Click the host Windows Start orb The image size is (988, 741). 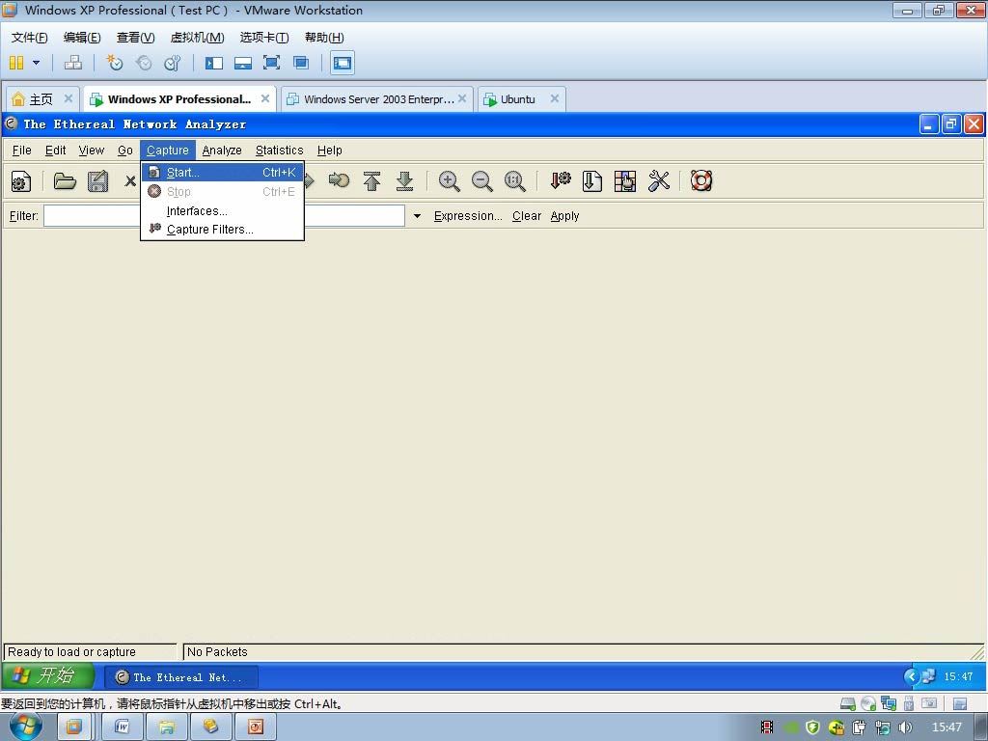pos(26,727)
